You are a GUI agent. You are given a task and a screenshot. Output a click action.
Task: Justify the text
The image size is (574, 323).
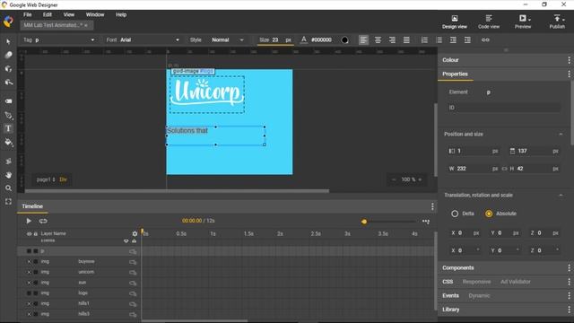point(406,39)
